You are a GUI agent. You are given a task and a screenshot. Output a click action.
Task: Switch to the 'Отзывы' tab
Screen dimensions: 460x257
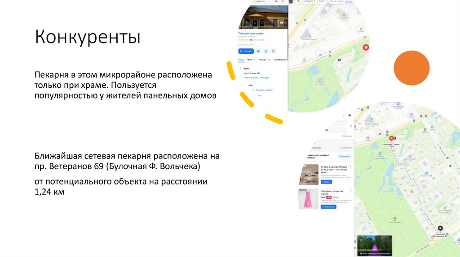pyautogui.click(x=263, y=60)
